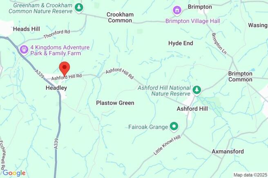The width and height of the screenshot is (268, 178).
Task: Open the 4 Kingdoms Adventure Park icon
Action: click(24, 50)
